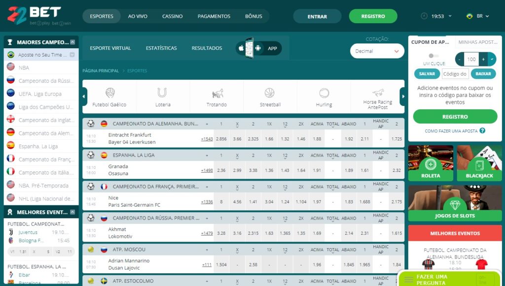Decrease stake with the minus button
Viewport: 505px width, 286px height.
pyautogui.click(x=460, y=59)
